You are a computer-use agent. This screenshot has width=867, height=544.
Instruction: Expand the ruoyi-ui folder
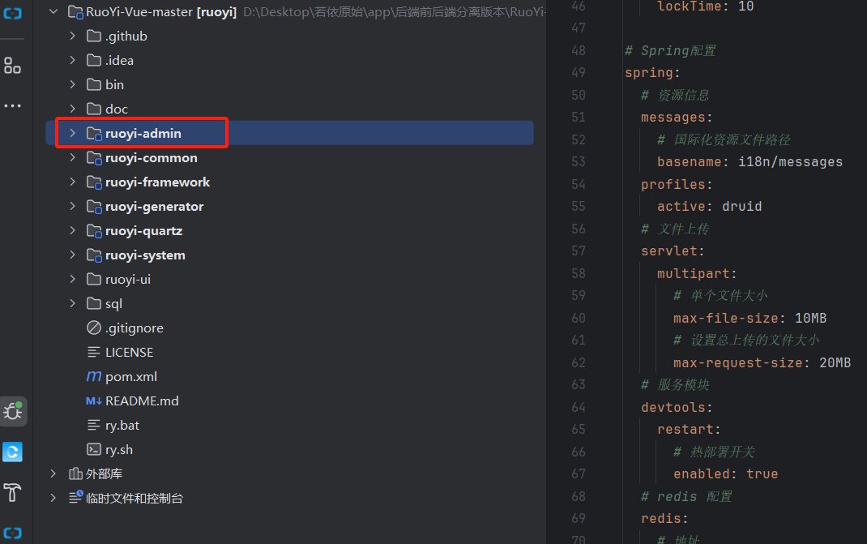tap(72, 280)
